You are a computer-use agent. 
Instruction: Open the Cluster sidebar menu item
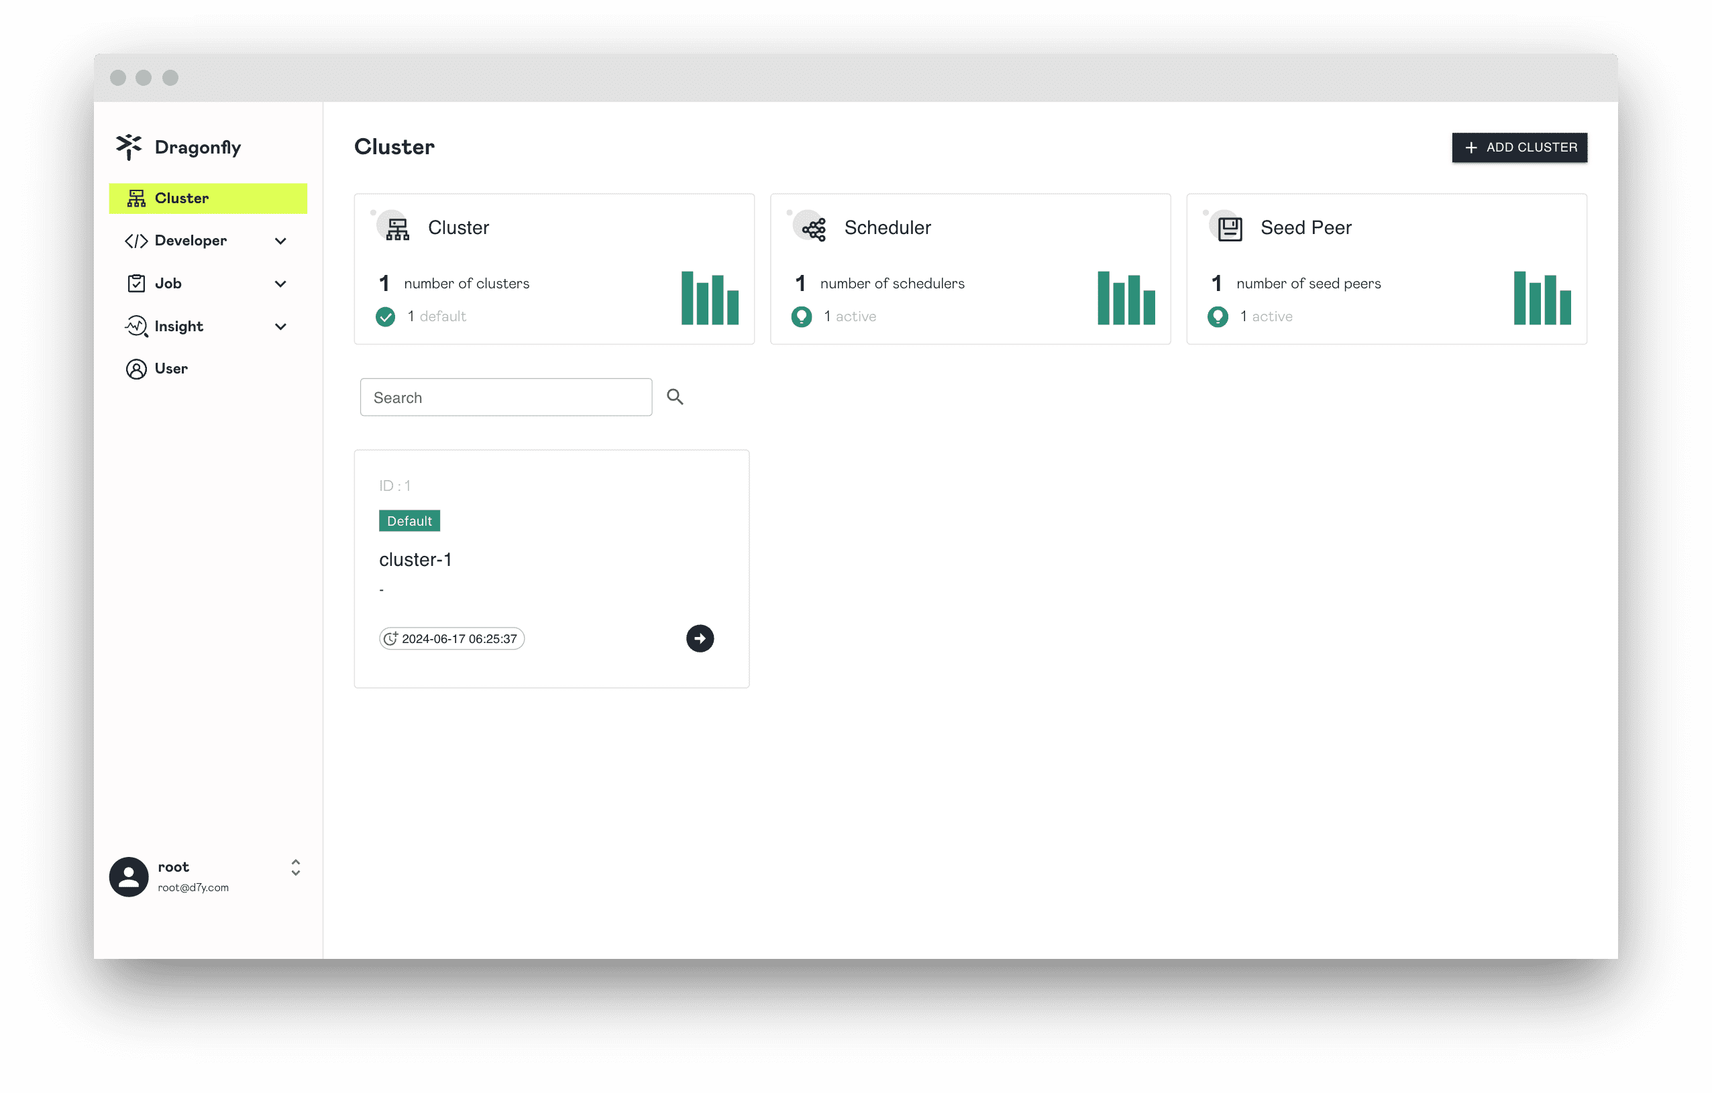pyautogui.click(x=207, y=198)
